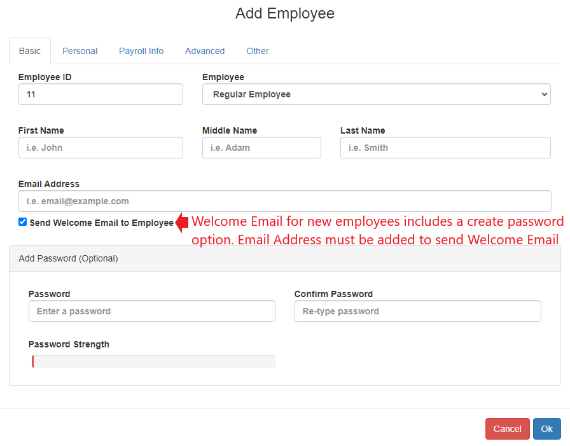Viewport: 570px width, 446px height.
Task: Select the Advanced tab
Action: [x=205, y=51]
